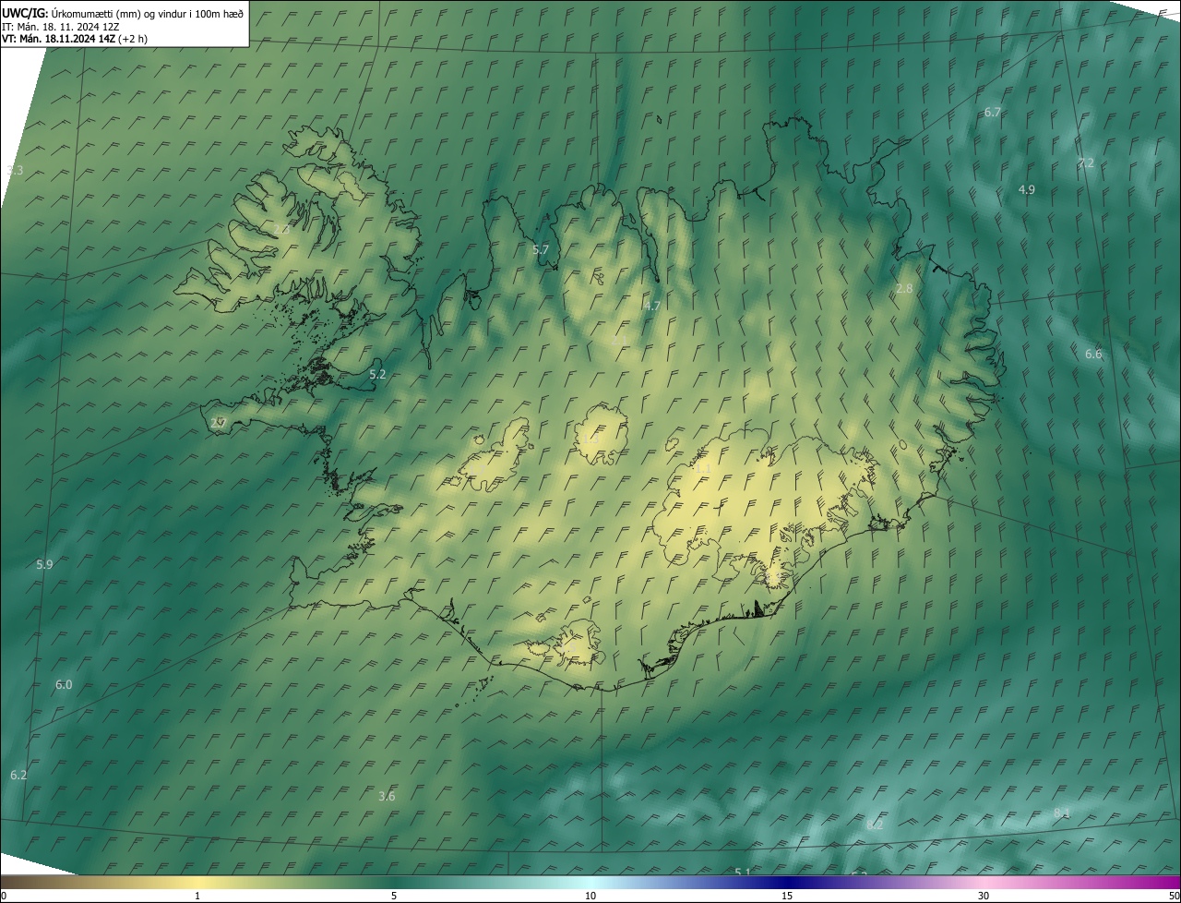1181x903 pixels.
Task: Click the 6.2 value label in the southwest
Action: pyautogui.click(x=18, y=775)
